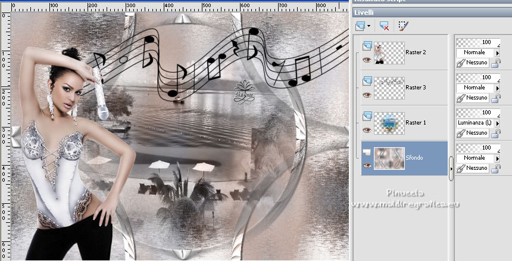
Task: Select the Sfondo layer thumbnail
Action: [x=389, y=159]
